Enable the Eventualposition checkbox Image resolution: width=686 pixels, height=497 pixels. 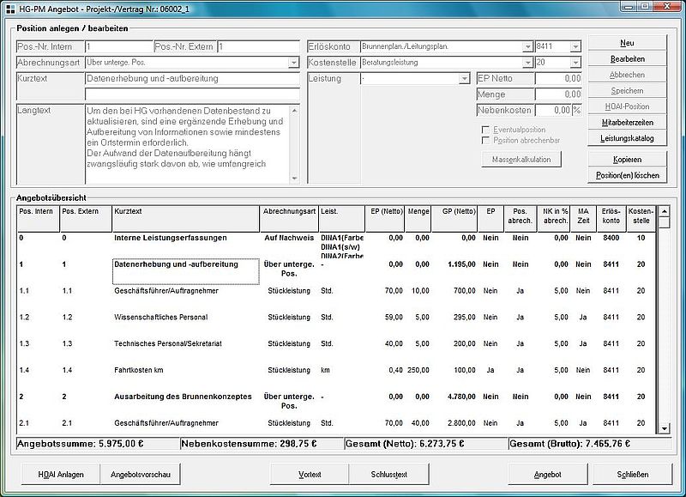[486, 130]
